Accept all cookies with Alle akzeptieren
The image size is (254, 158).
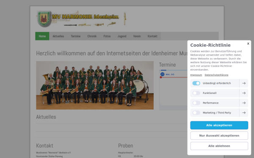tap(219, 125)
